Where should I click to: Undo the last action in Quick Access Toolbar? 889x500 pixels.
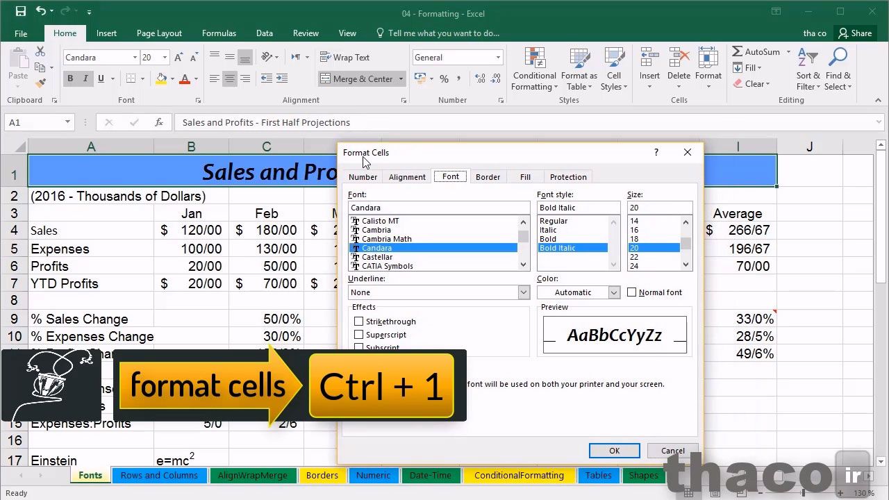[41, 12]
